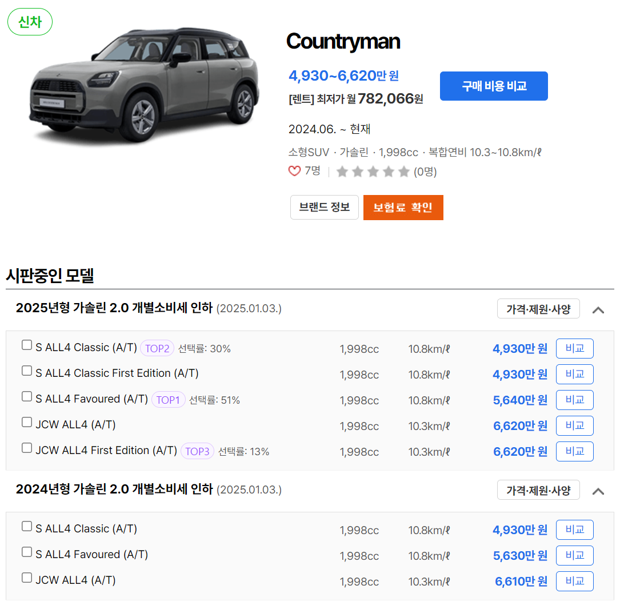Click the third rating star
This screenshot has height=609, width=624.
[373, 172]
